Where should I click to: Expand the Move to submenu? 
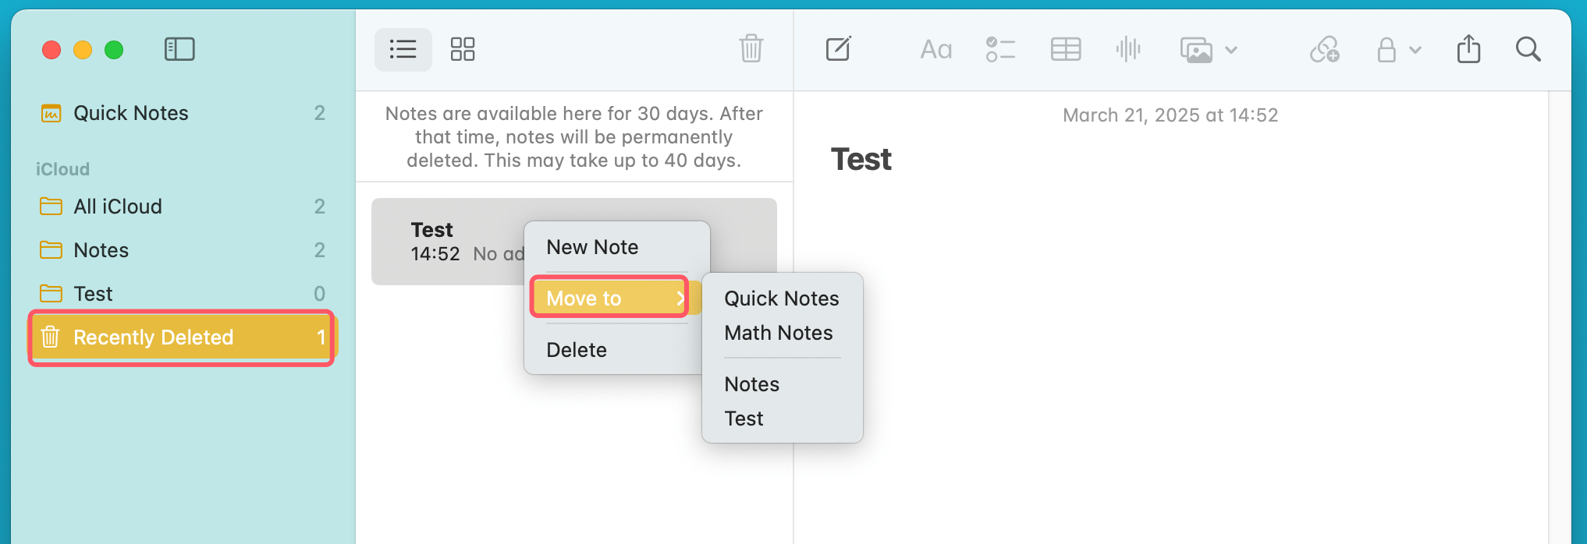609,298
